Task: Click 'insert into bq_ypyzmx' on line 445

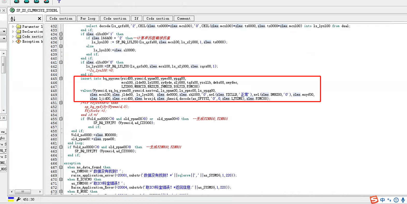Action: point(100,79)
